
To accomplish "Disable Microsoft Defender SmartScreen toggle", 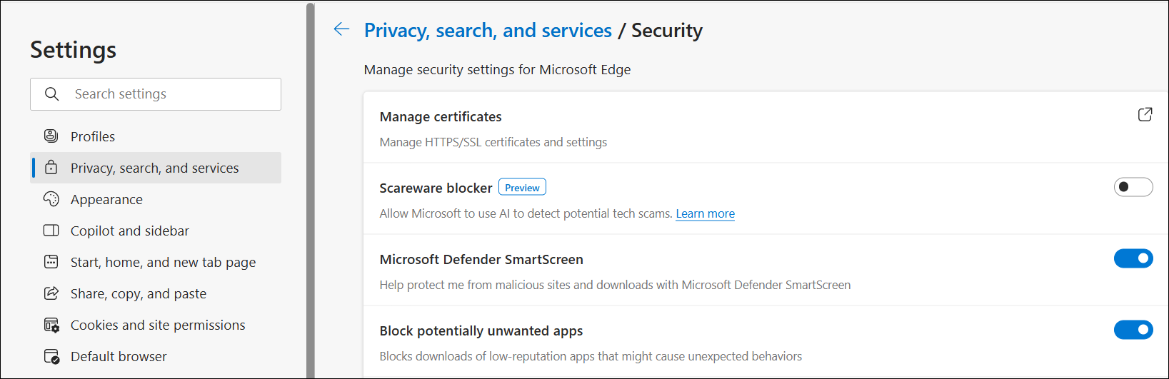I will 1133,258.
